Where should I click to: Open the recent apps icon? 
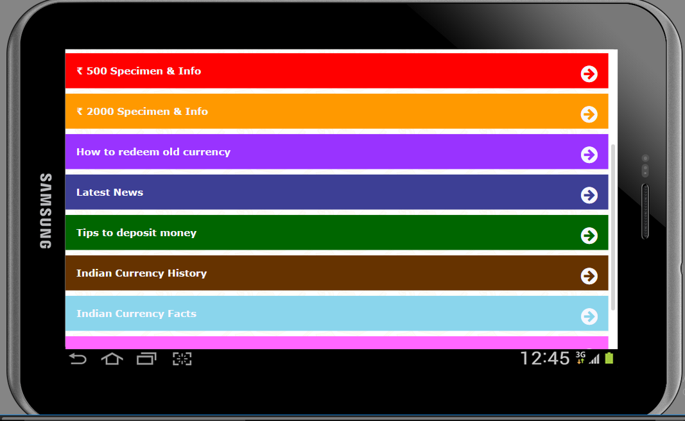146,359
